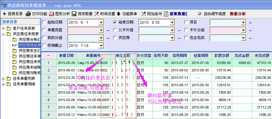Open the 项目 dropdown arrow
Viewport: 272px width, 119px height.
pyautogui.click(x=244, y=22)
